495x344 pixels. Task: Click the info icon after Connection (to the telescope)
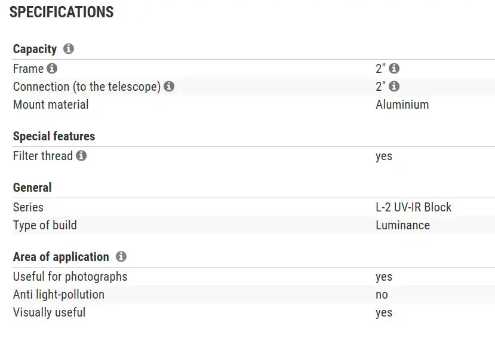[169, 87]
